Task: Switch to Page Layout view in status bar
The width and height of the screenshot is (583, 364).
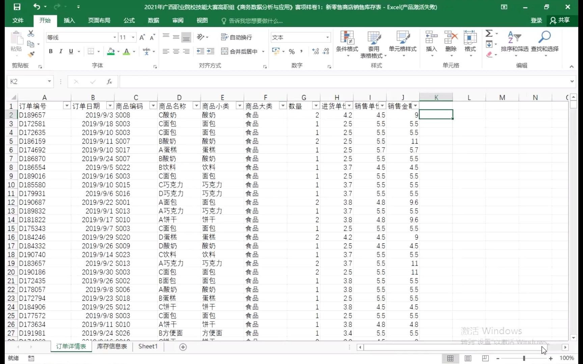Action: click(x=468, y=358)
